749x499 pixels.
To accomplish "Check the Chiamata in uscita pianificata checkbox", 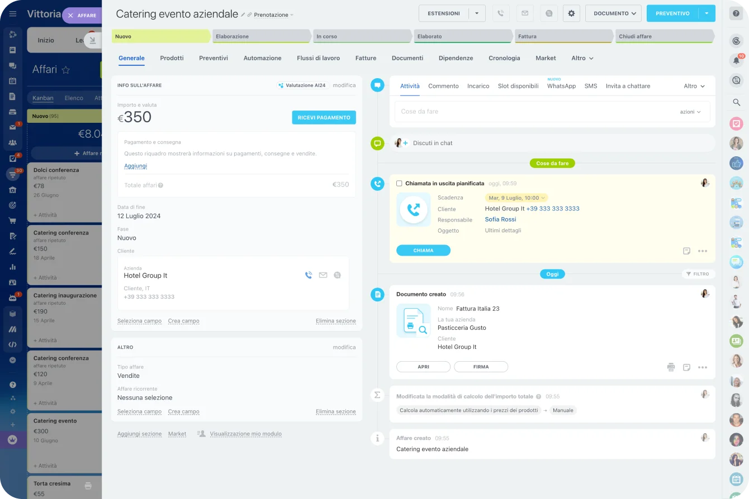I will click(399, 183).
